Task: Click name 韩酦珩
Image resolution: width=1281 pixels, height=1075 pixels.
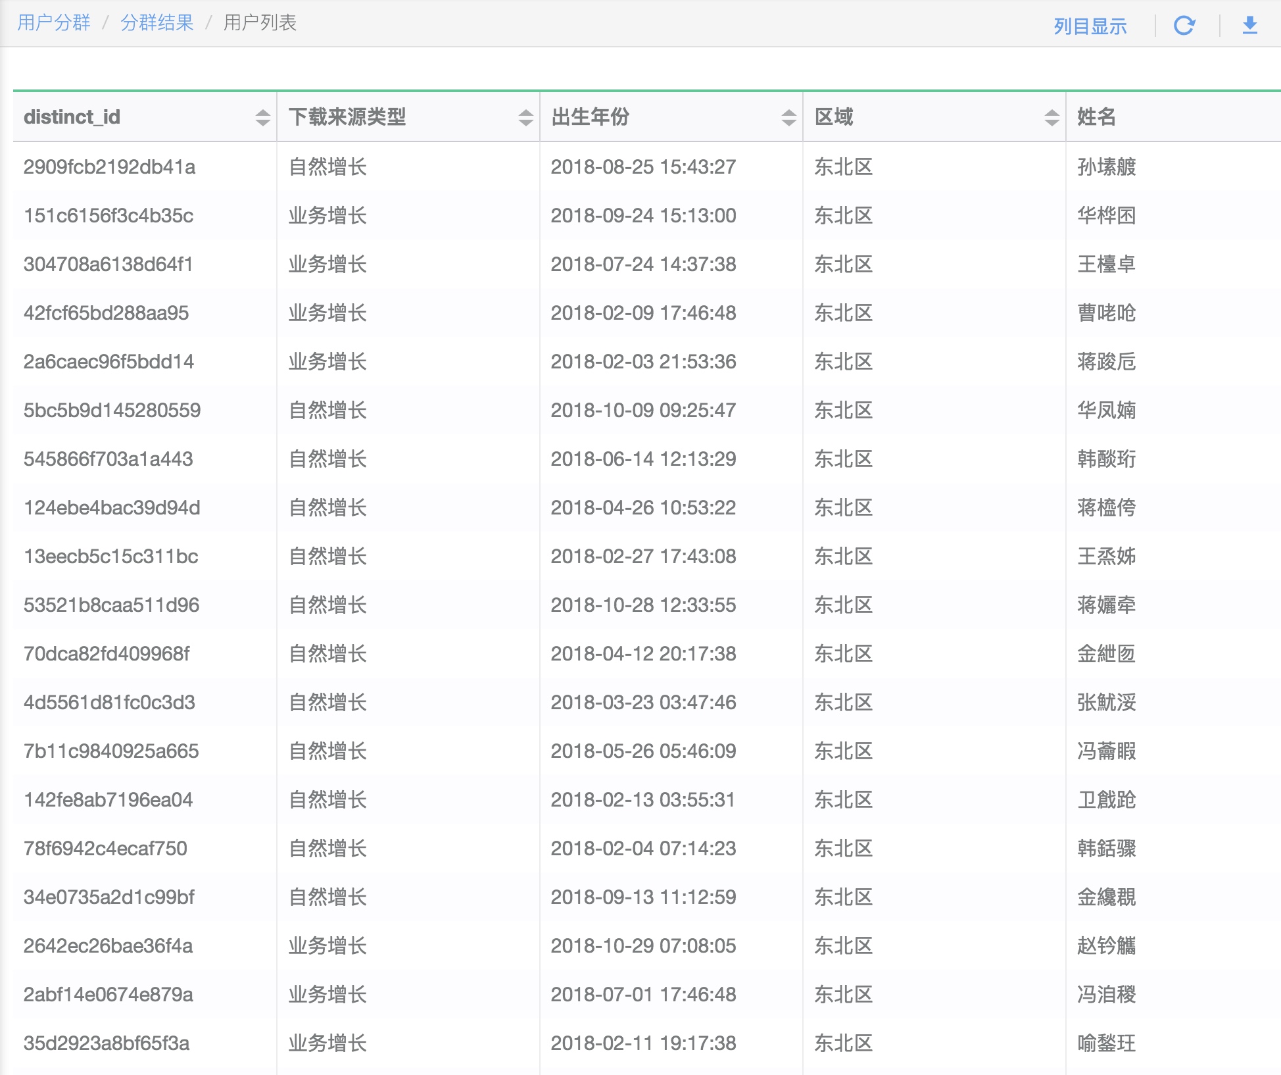Action: [x=1107, y=459]
